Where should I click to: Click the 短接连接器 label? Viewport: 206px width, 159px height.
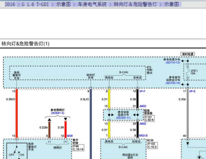[148, 112]
